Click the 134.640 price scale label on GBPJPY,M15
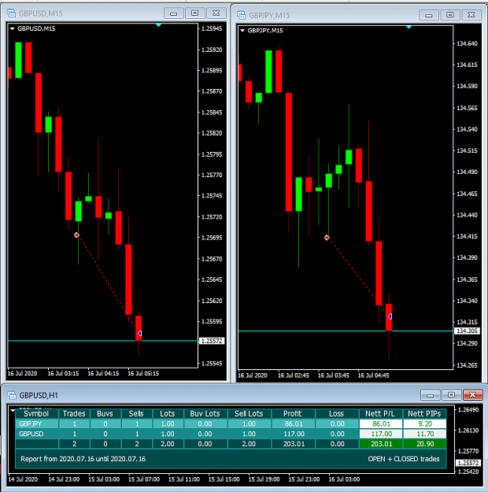Viewport: 488px width, 492px height. tap(467, 43)
